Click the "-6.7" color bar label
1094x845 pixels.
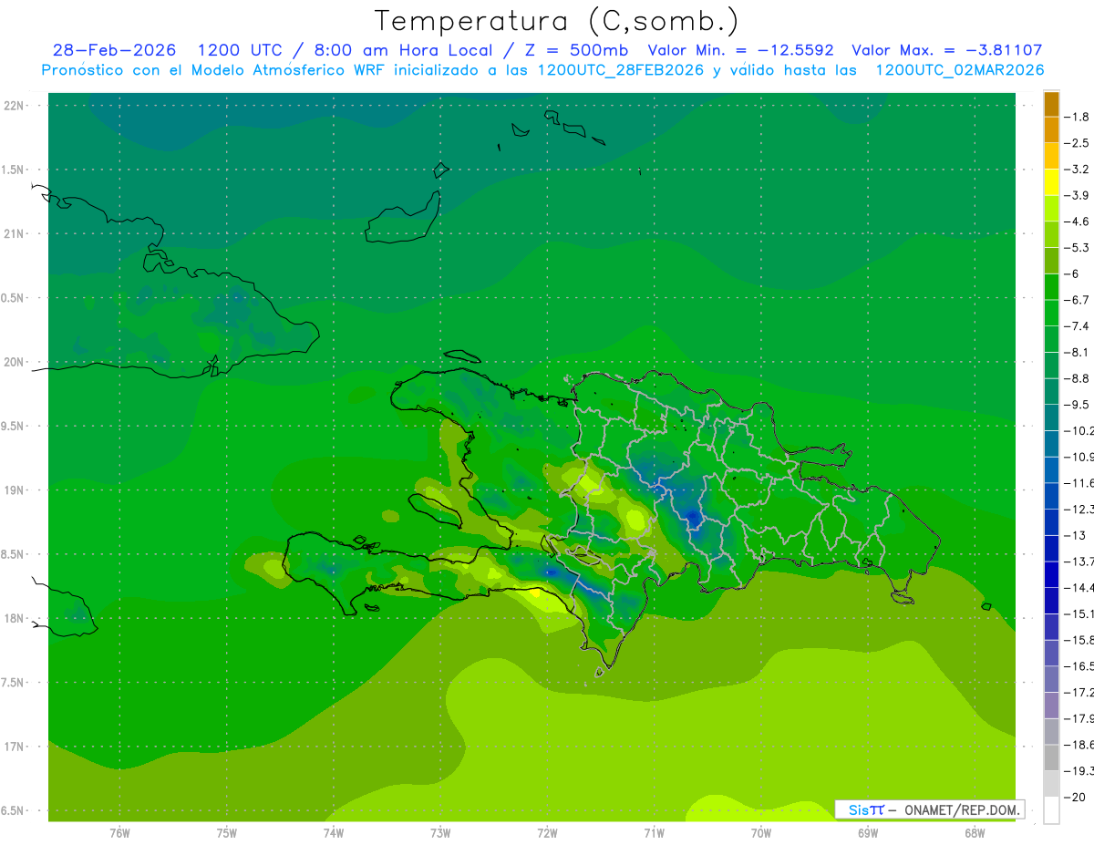tap(1078, 300)
